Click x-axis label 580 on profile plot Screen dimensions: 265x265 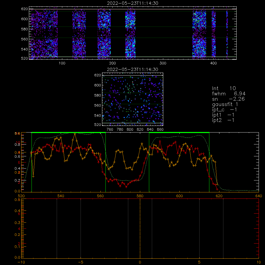140,196
